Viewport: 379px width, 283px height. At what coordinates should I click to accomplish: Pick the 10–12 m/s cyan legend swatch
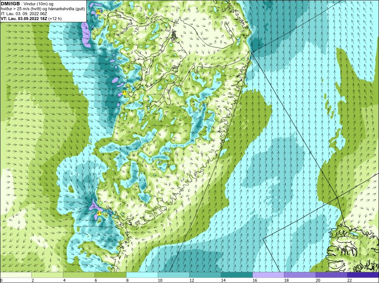pos(174,275)
